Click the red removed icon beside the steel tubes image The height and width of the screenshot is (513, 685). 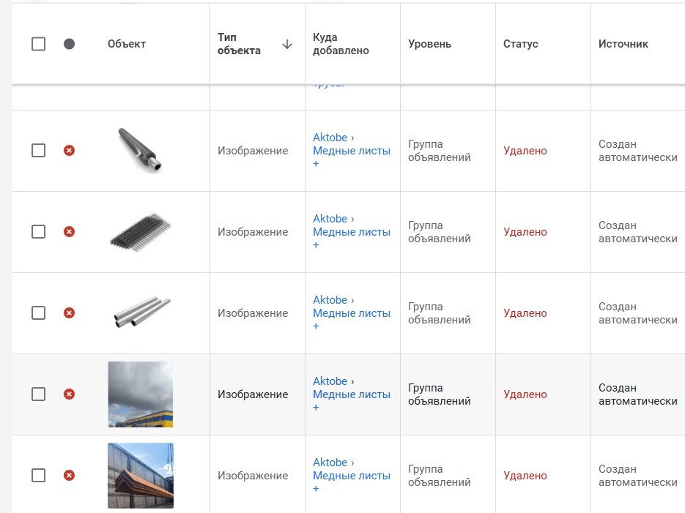[69, 313]
